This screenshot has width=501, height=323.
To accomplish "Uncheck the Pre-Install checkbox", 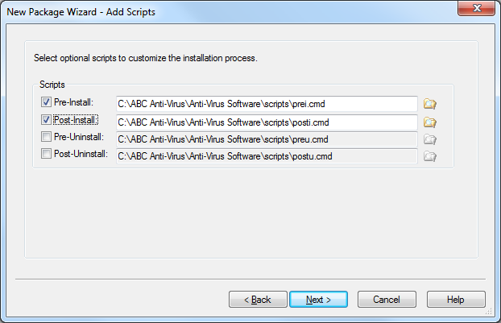I will click(46, 102).
